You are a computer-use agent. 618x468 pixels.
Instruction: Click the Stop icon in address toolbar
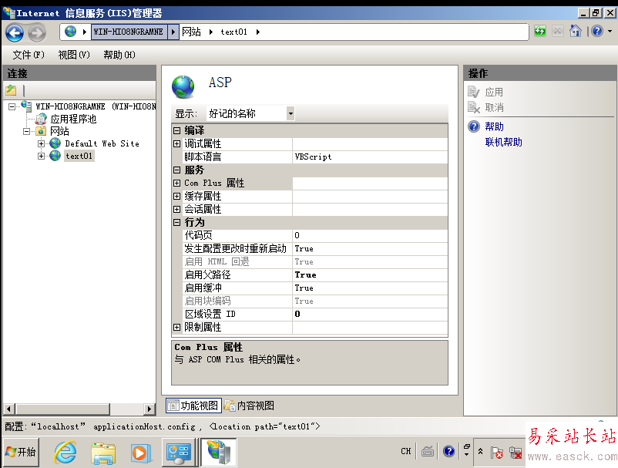pos(557,31)
